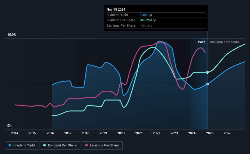Screen dimensions: 250x154
Task: Select the 2016 x-axis label
Action: tap(50, 133)
